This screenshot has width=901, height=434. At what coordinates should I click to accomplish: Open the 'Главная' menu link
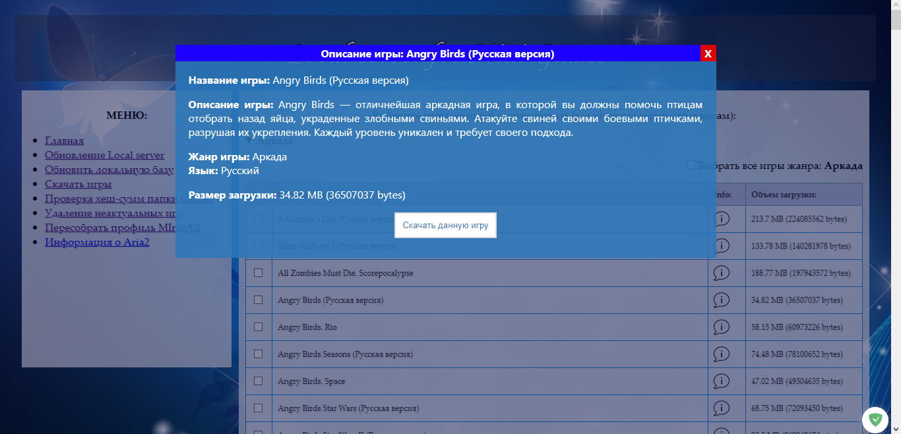pos(64,140)
